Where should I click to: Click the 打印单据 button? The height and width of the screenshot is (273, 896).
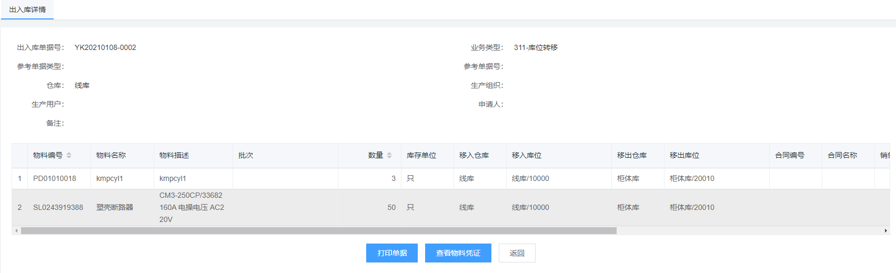pos(392,253)
